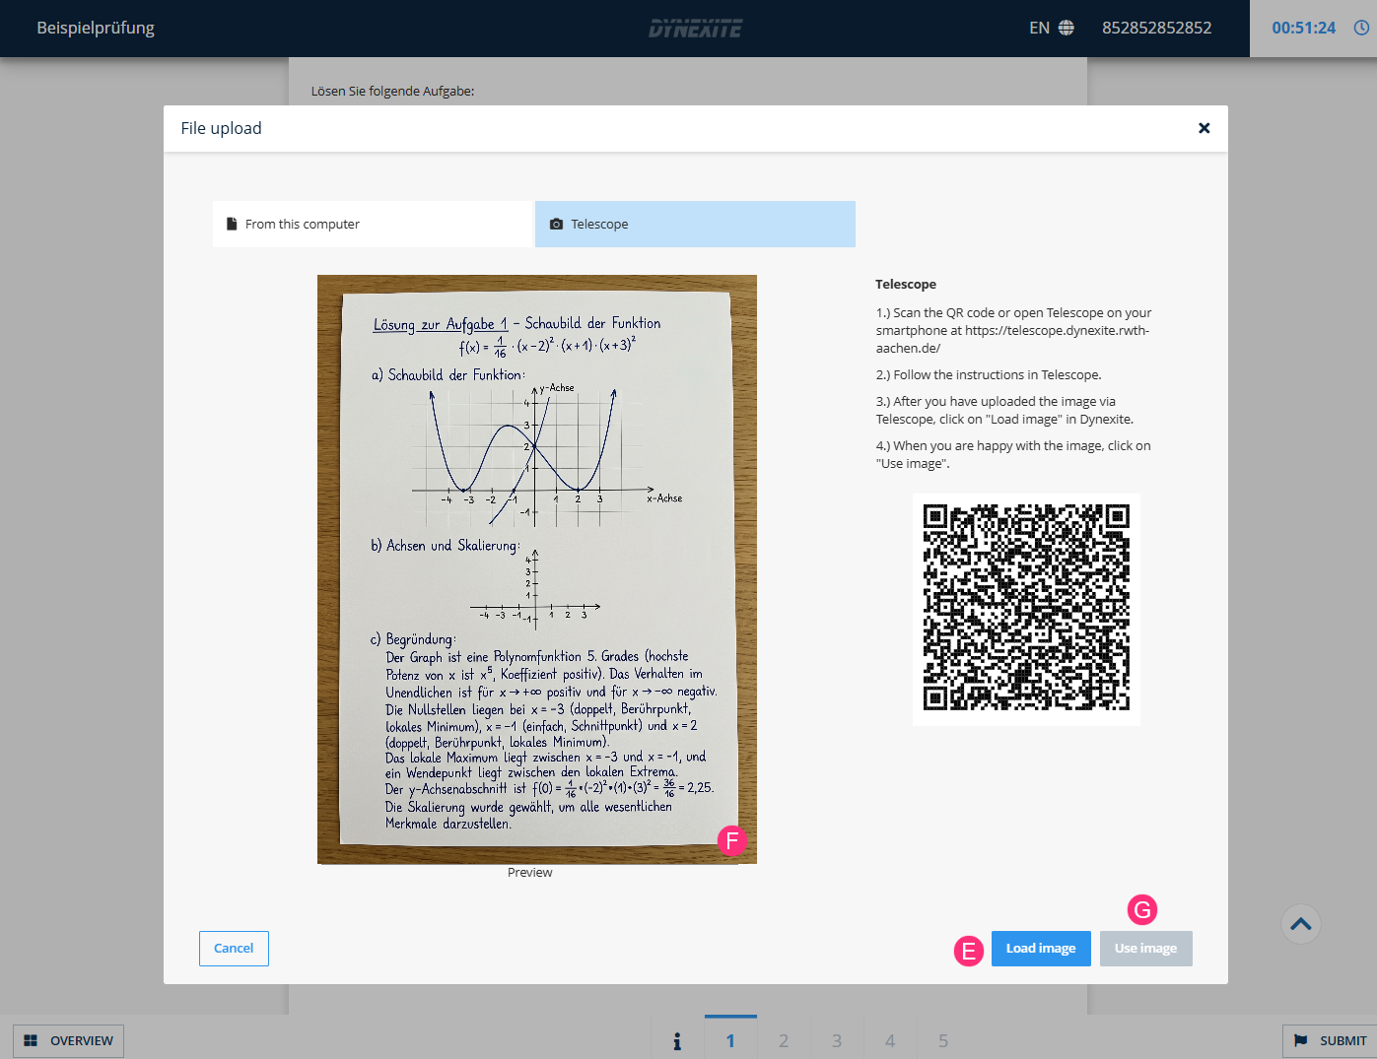Image resolution: width=1377 pixels, height=1059 pixels.
Task: Go to question 1
Action: point(730,1040)
